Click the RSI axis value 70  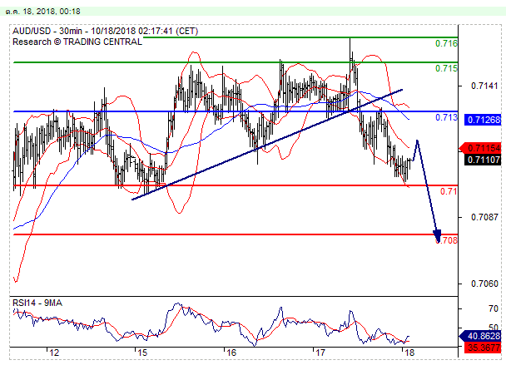pos(493,309)
